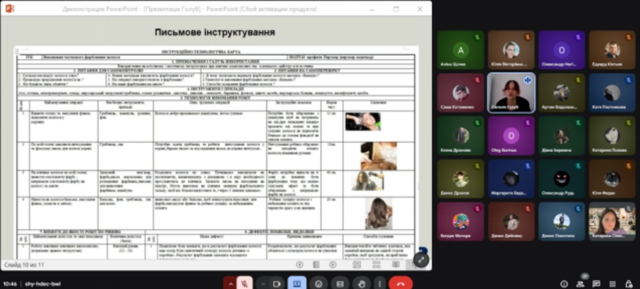Stop presenting the screen share
The height and width of the screenshot is (289, 640).
(x=297, y=283)
